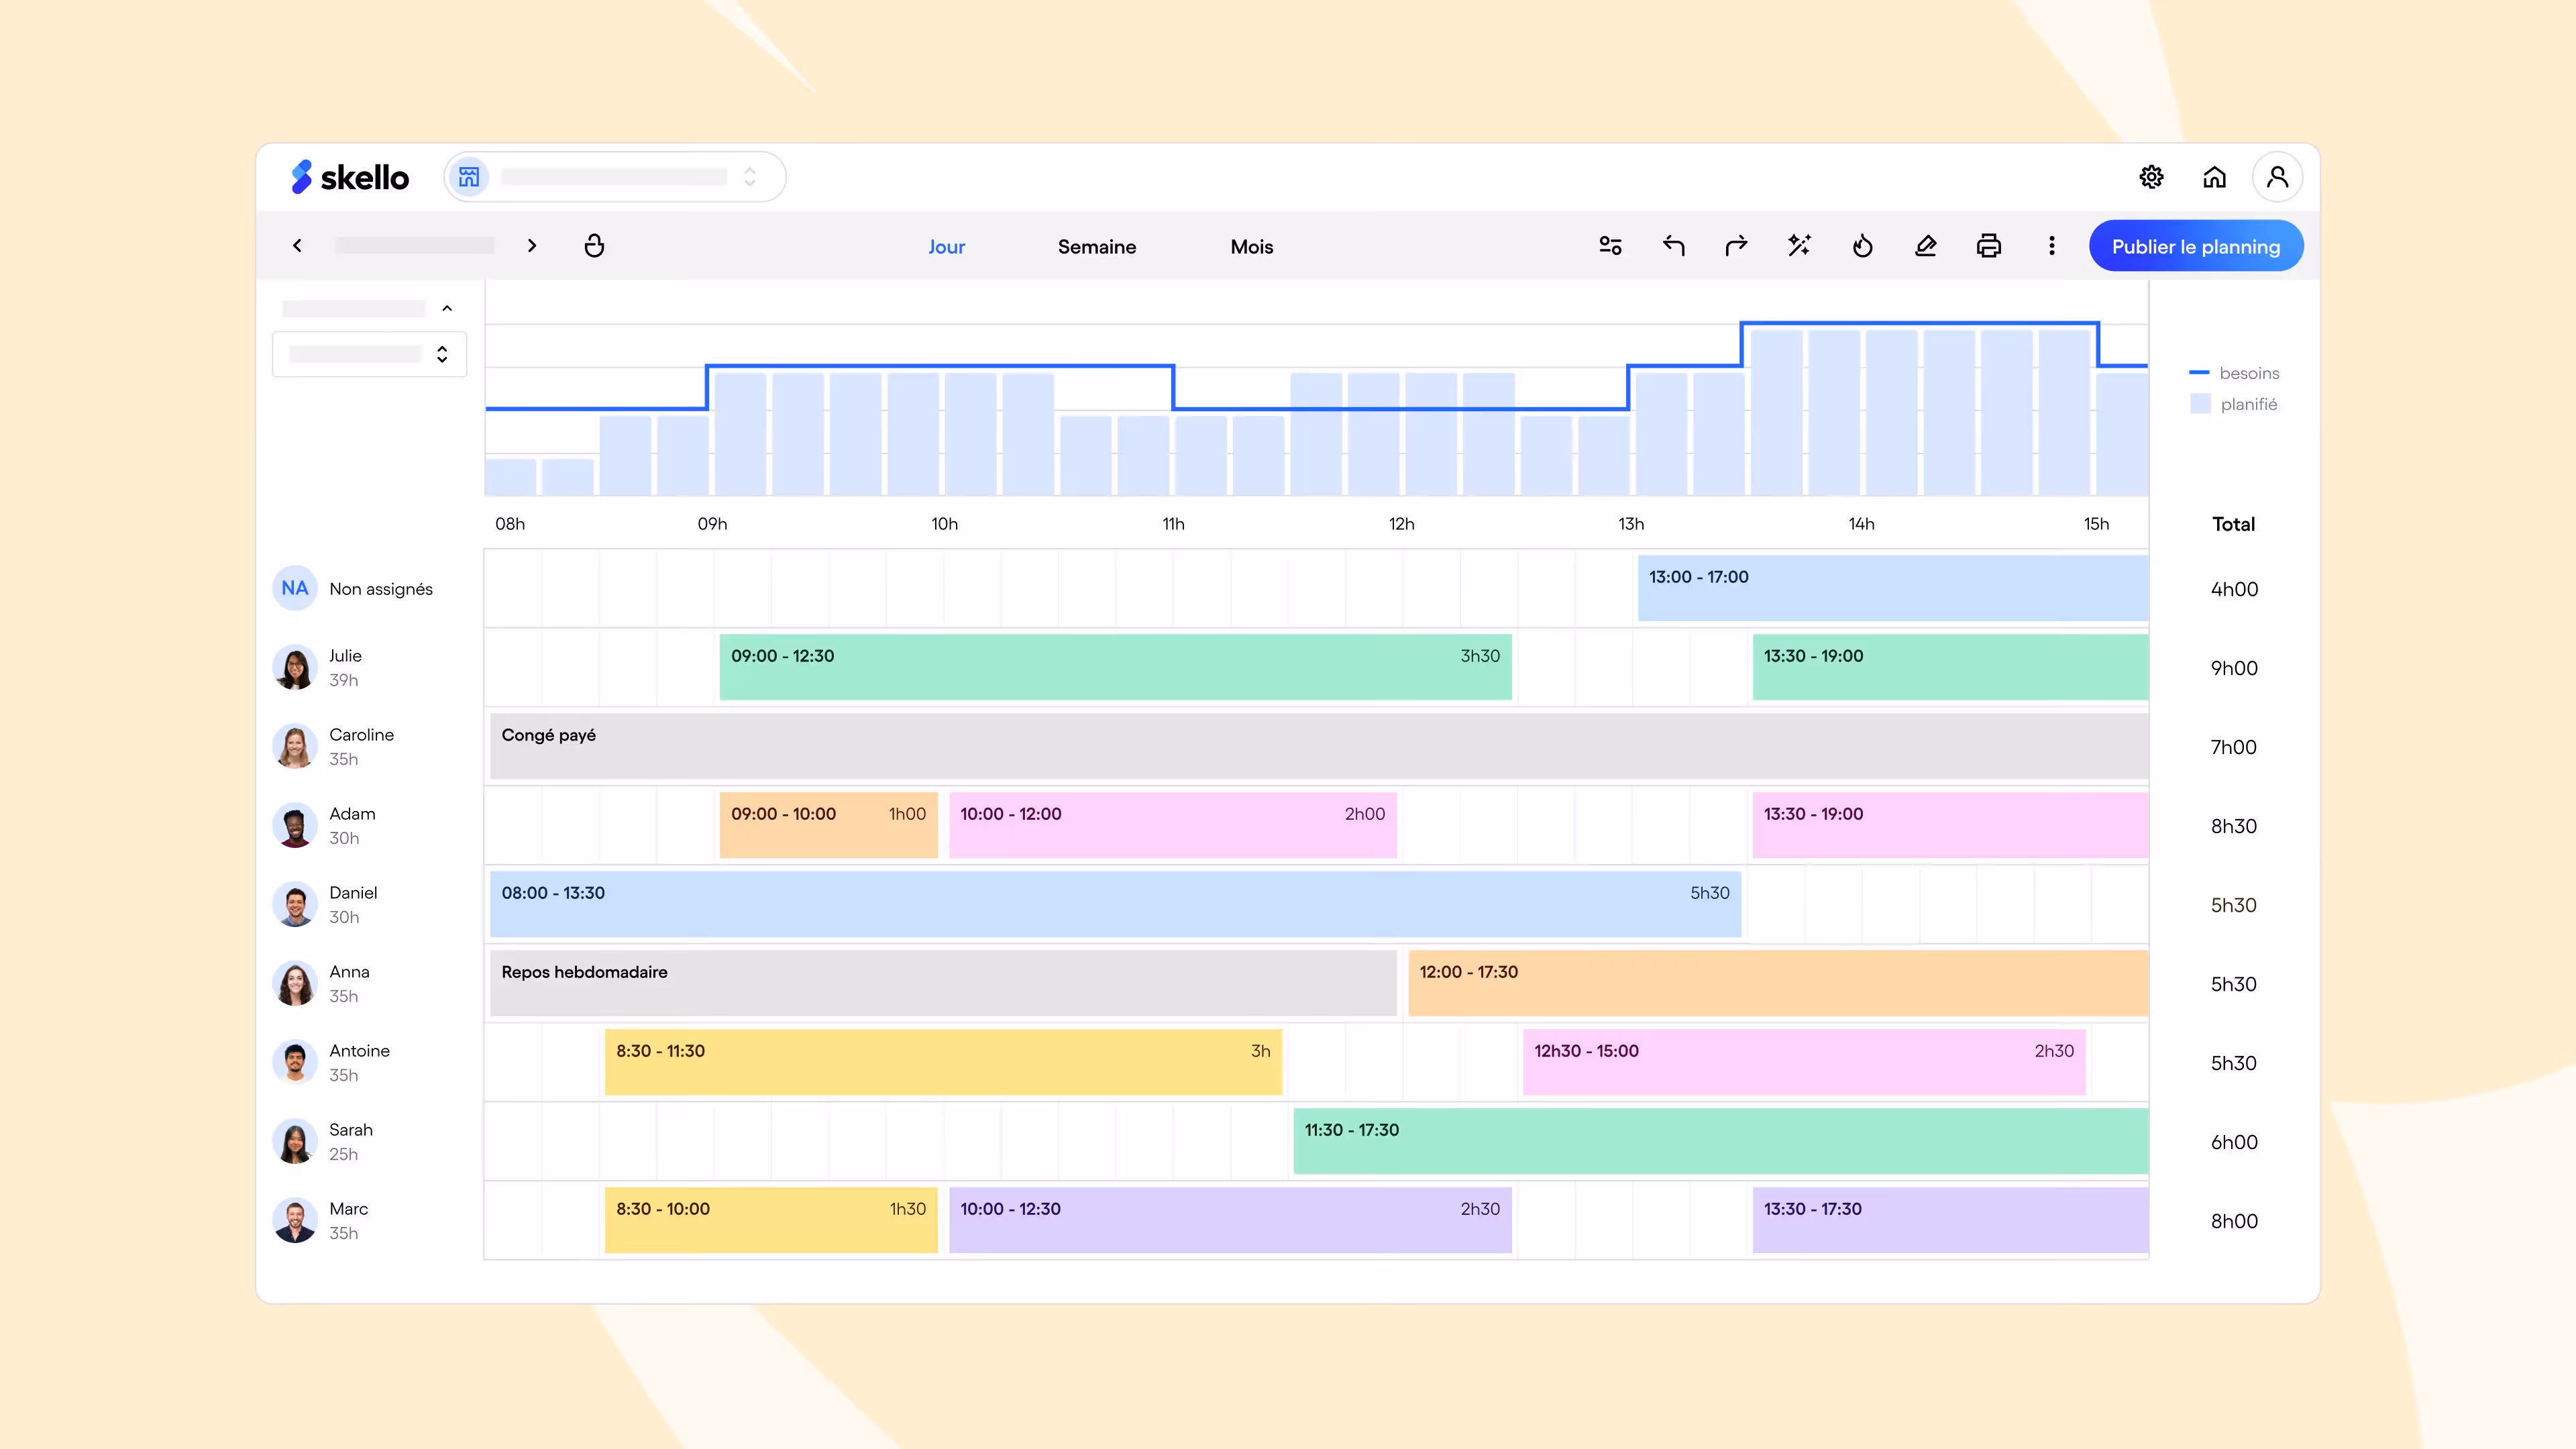Select Julie's 09:00 - 12:30 shift
Screen dimensions: 2576x1449
pyautogui.click(x=1115, y=667)
